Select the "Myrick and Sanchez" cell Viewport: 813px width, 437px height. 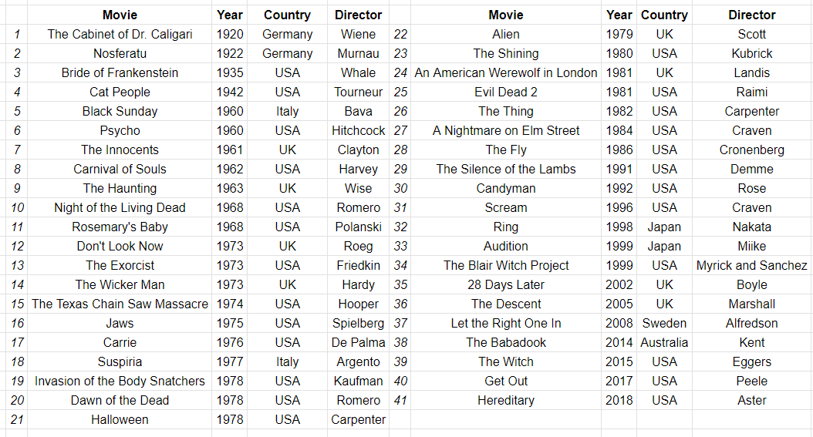pyautogui.click(x=751, y=265)
